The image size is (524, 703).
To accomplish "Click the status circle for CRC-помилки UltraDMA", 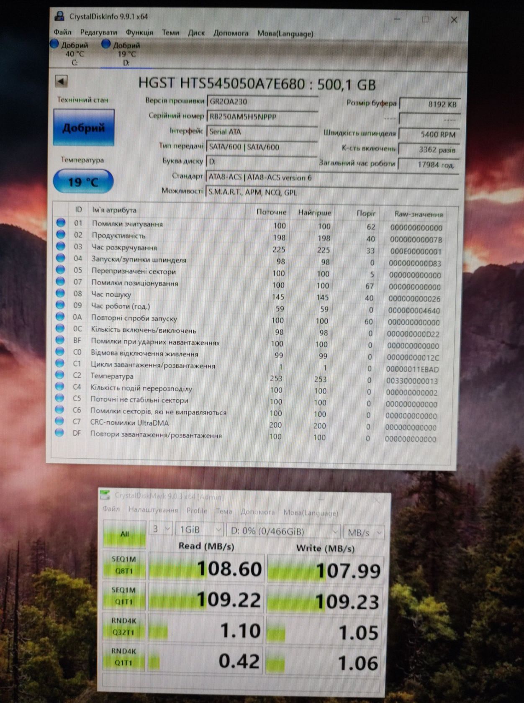I will [59, 421].
